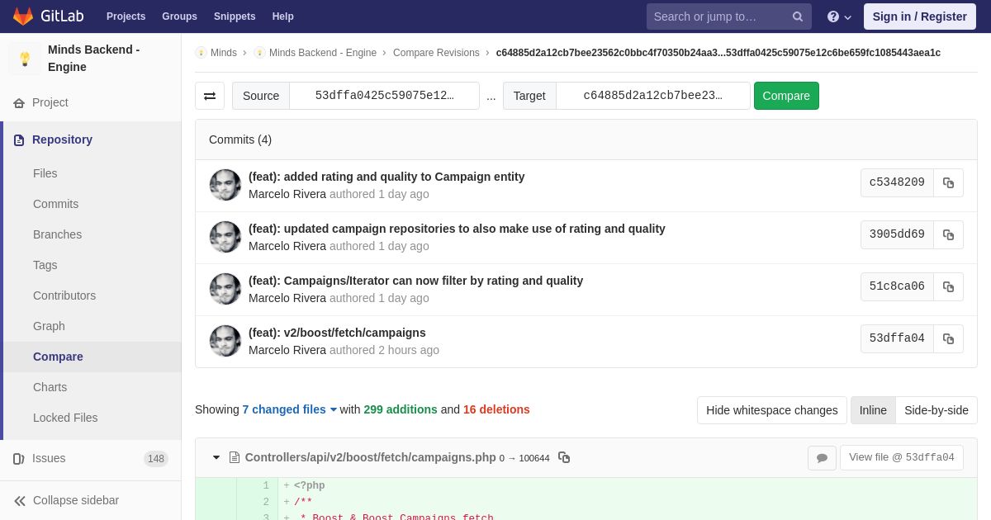Collapse the campaigns.php file diff
The width and height of the screenshot is (991, 520).
[x=216, y=457]
